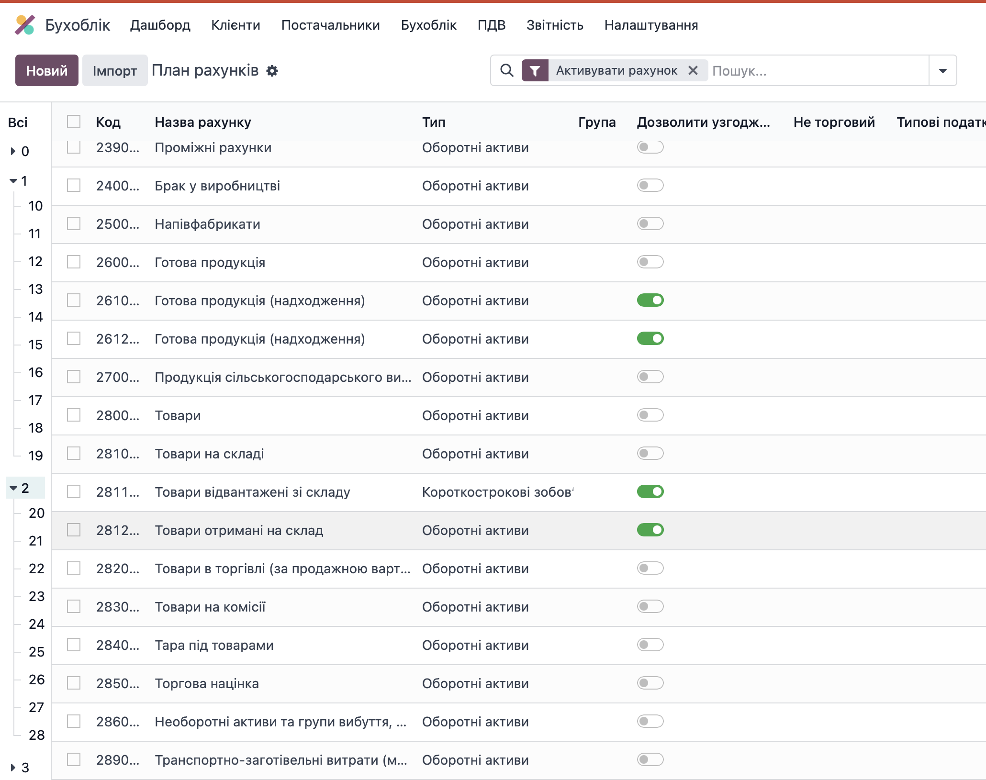Enable reconciliation toggle for Брак у виробництві
The image size is (986, 780).
coord(650,185)
